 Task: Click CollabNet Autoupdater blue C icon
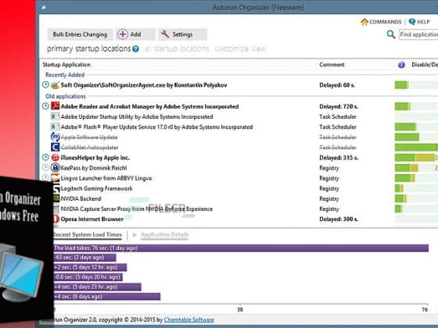coord(55,147)
